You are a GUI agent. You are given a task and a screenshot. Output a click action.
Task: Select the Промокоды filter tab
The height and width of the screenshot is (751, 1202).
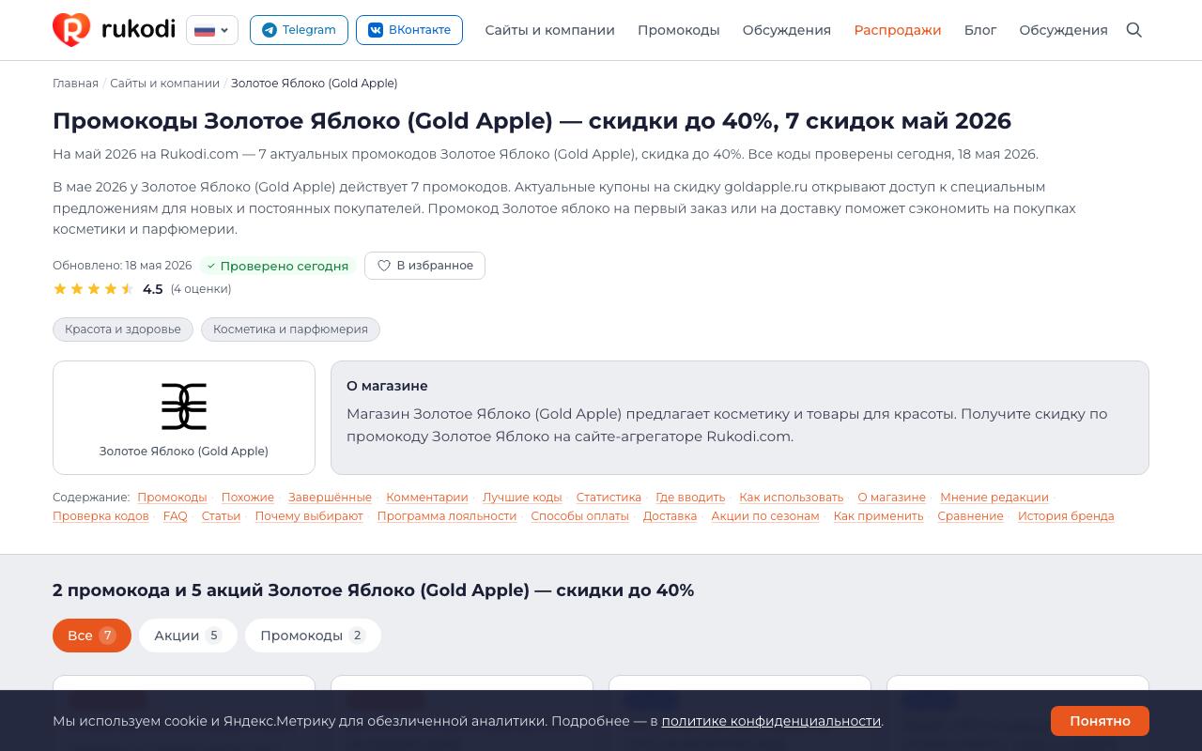313,636
